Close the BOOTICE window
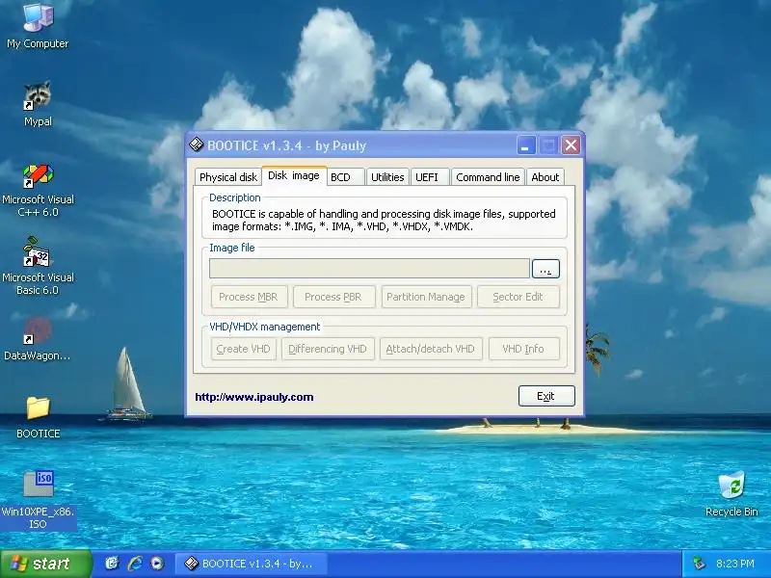The height and width of the screenshot is (578, 771). (571, 145)
